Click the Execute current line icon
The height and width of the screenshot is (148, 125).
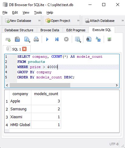57,39
